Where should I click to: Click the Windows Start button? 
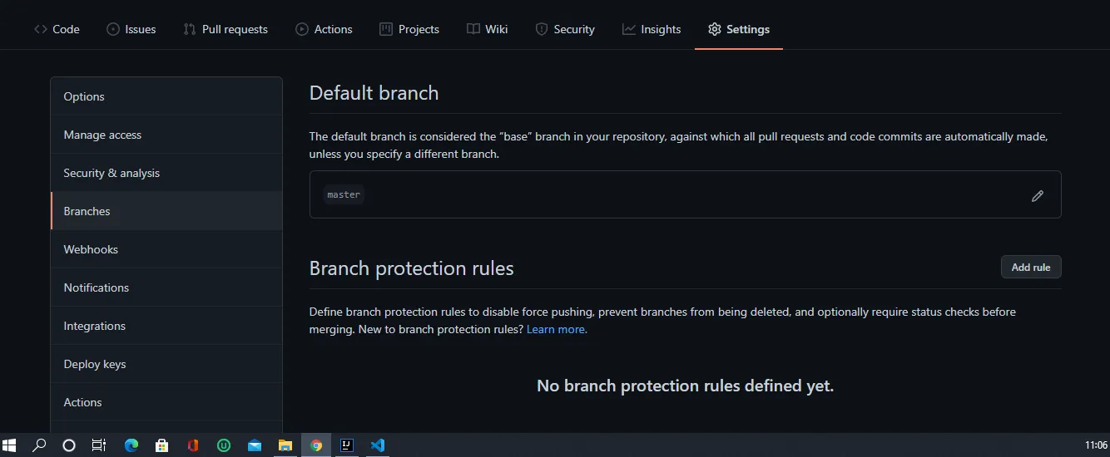10,445
